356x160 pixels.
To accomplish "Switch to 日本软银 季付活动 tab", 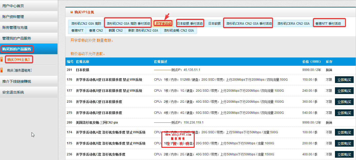I will point(190,23).
